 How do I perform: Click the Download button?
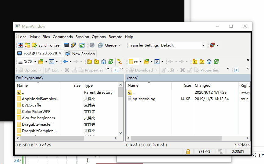[141, 70]
